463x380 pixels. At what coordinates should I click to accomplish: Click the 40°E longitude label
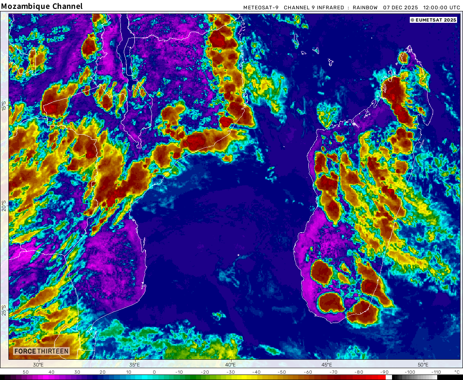230,365
